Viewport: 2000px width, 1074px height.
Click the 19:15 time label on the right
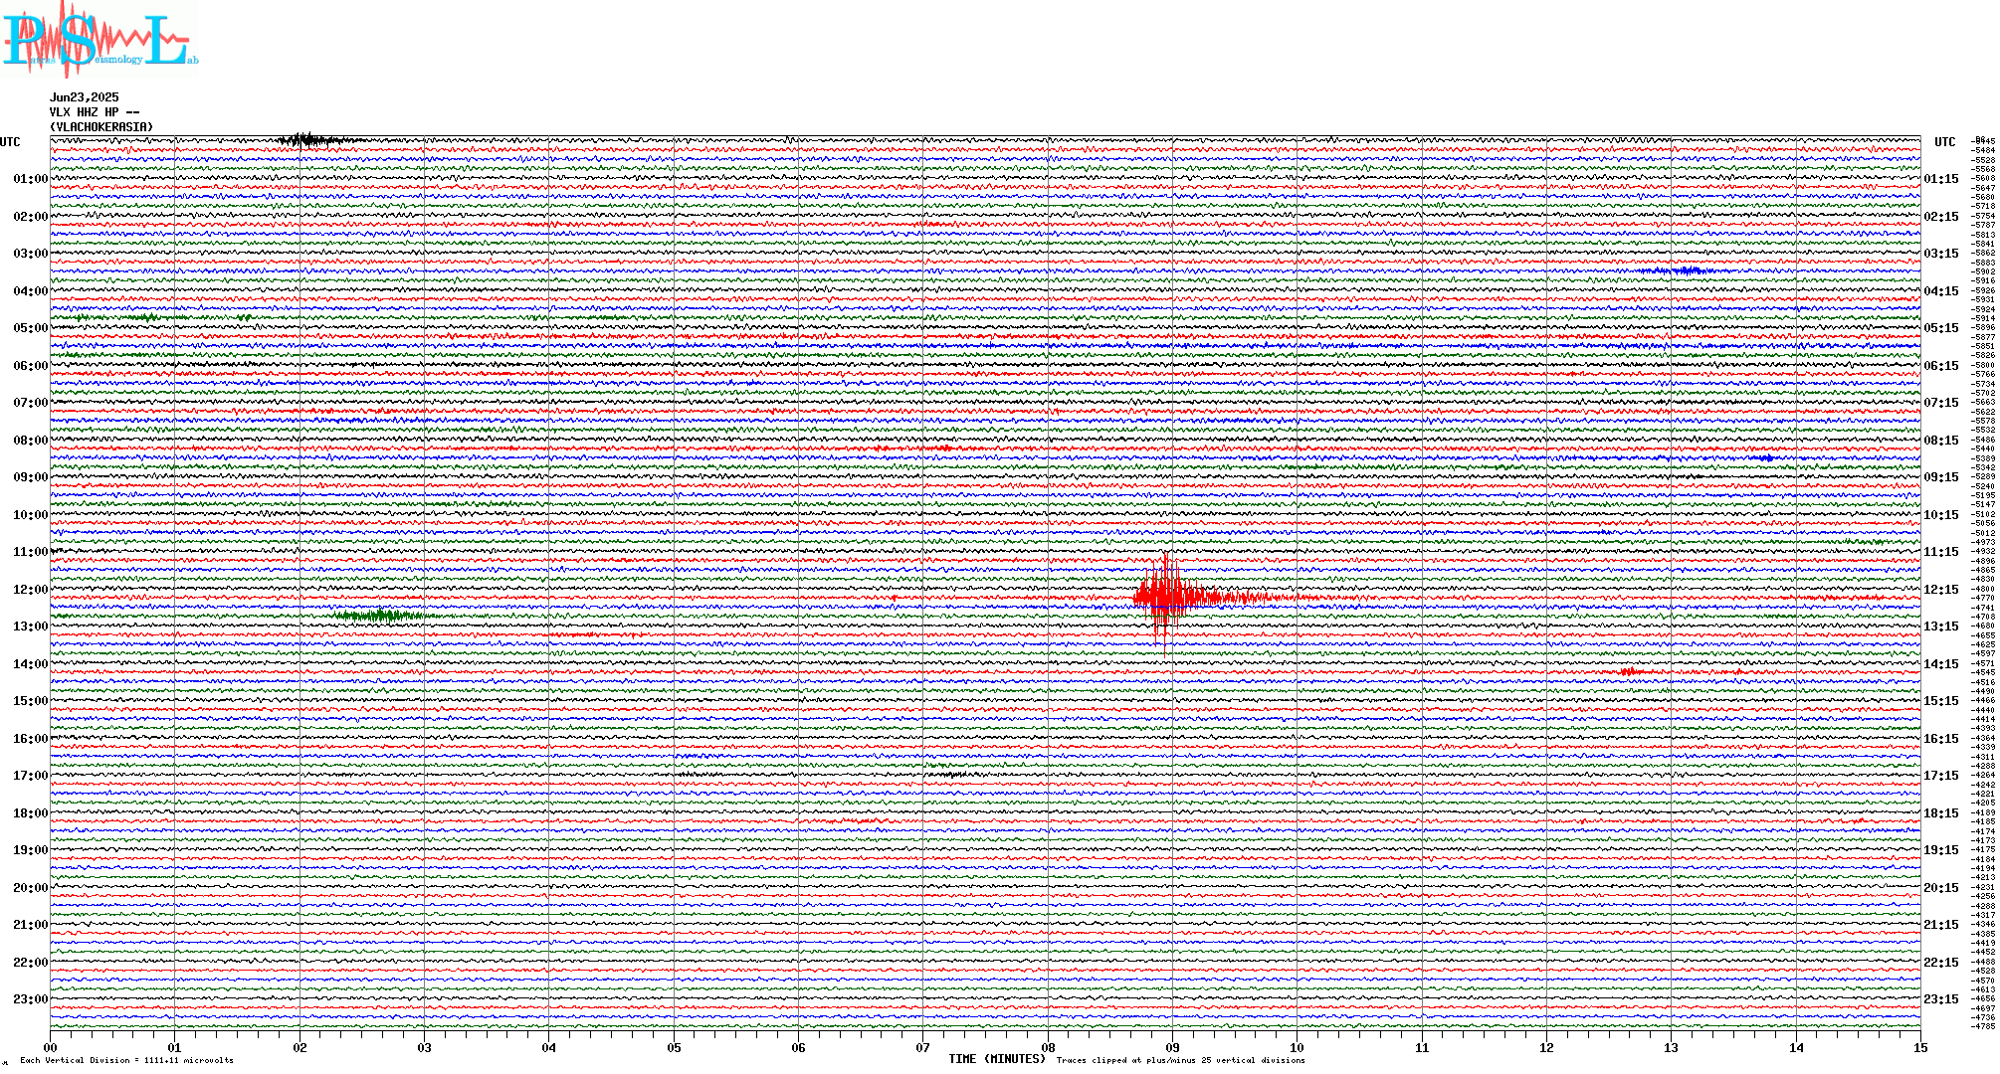tap(1941, 850)
